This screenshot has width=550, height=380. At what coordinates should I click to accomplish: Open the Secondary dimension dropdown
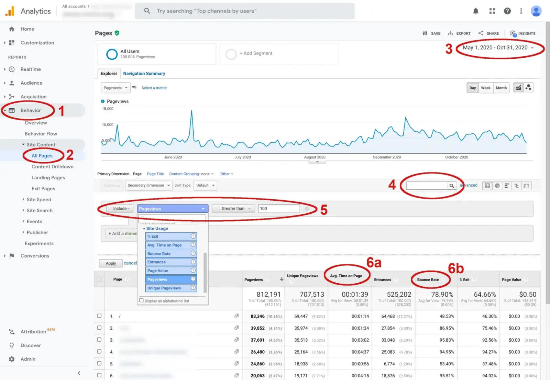[x=148, y=186]
